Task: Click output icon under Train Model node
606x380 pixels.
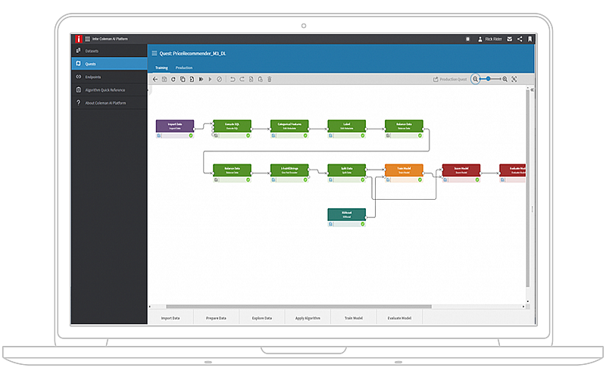Action: [388, 180]
